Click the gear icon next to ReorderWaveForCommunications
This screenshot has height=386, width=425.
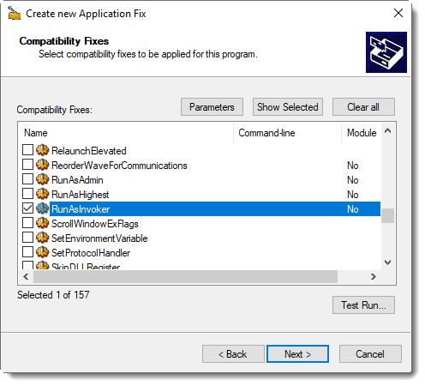pyautogui.click(x=43, y=165)
